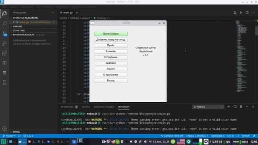This screenshot has height=145, width=258.
Task: Open the Search view in the activity bar
Action: coord(4,23)
